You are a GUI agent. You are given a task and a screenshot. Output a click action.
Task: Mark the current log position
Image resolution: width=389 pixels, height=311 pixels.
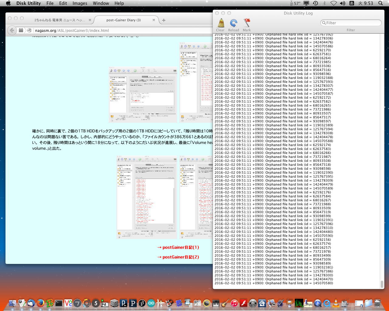247,25
